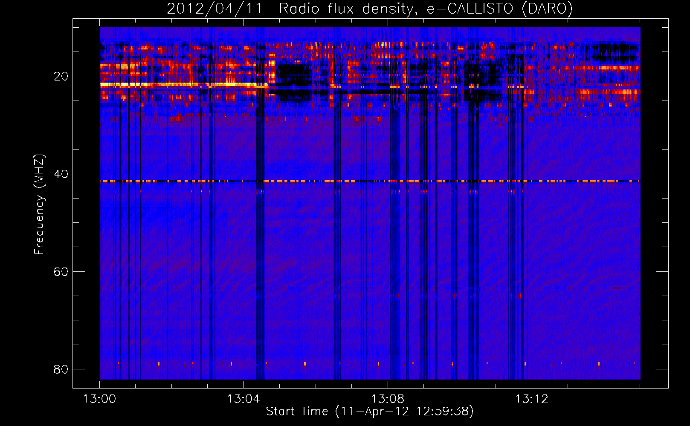Screen dimensions: 690x426
Task: Click the bright yellow emission band near 22 MHz
Action: 183,85
